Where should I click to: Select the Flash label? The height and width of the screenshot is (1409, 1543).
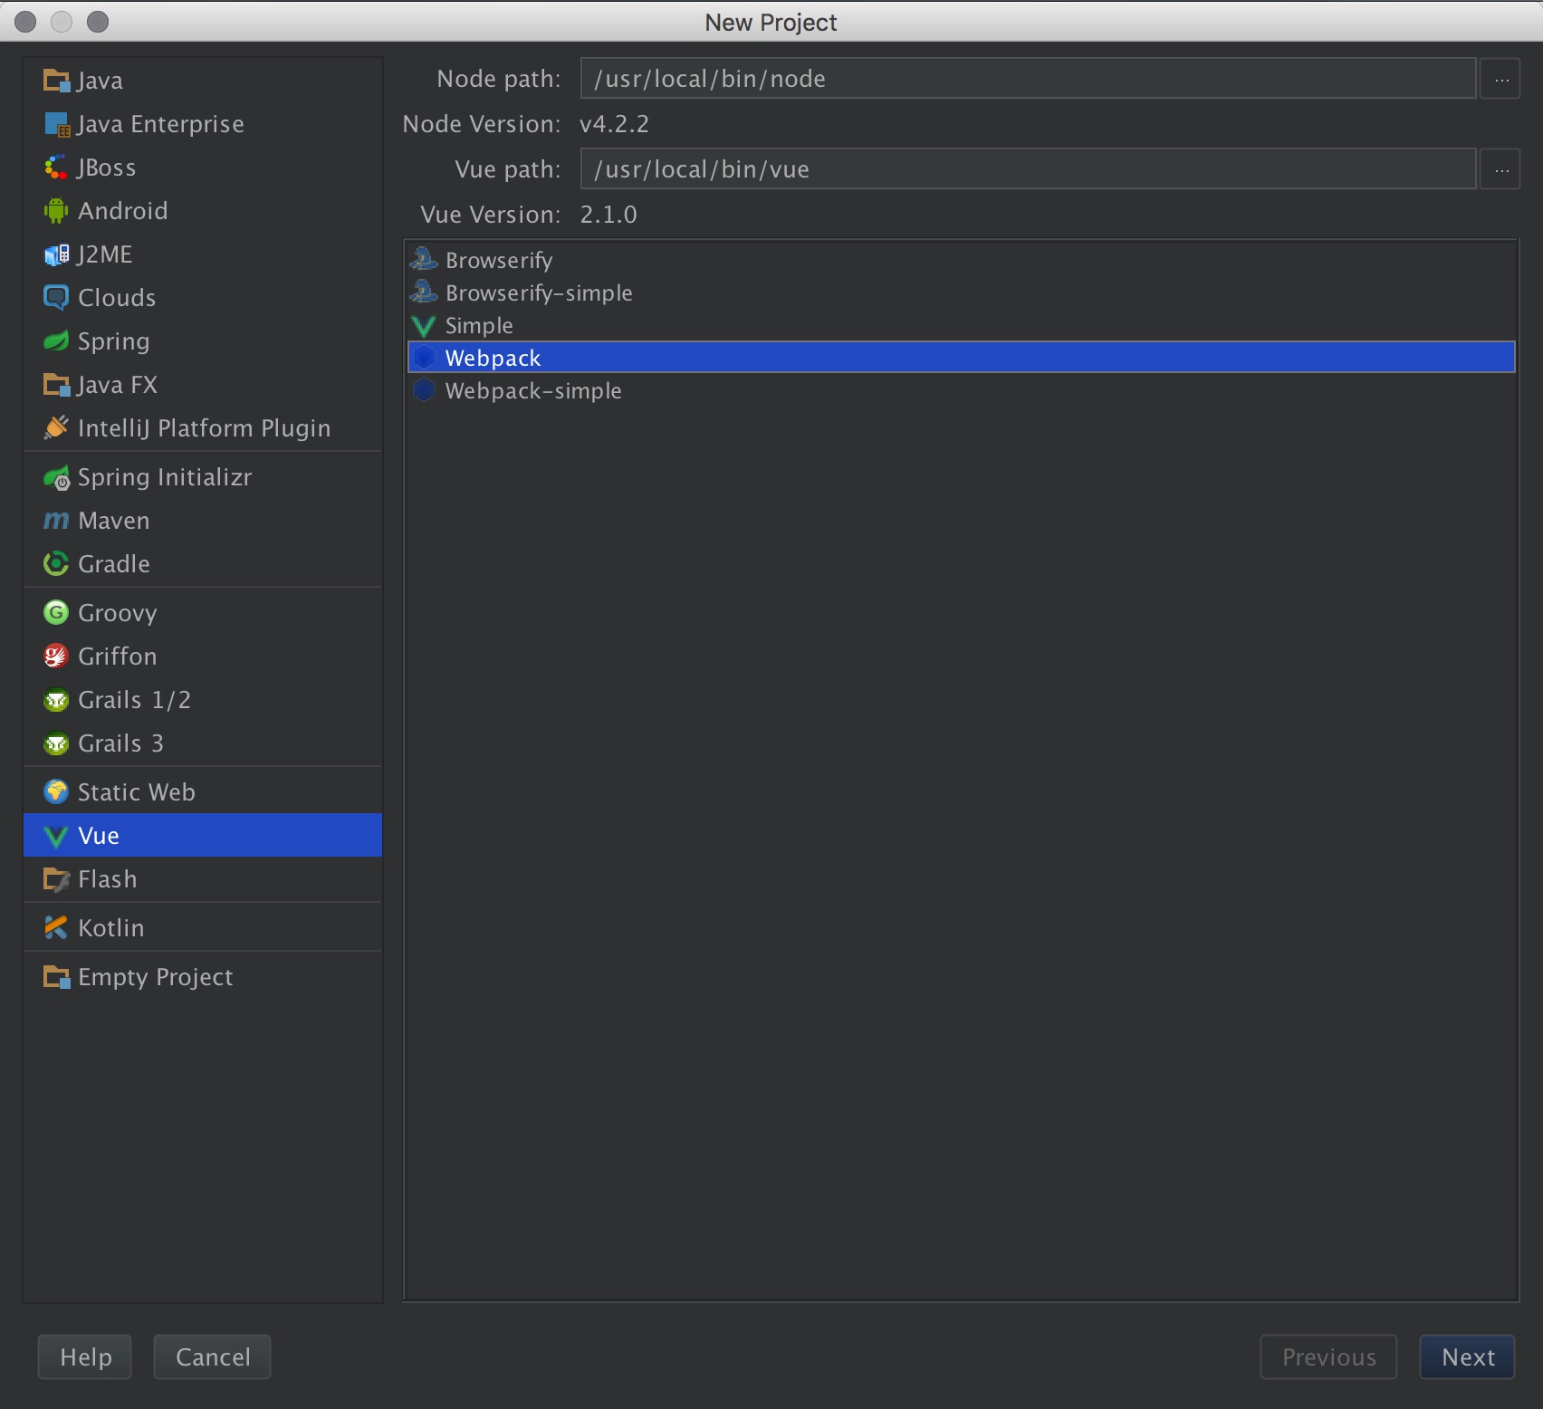point(108,879)
